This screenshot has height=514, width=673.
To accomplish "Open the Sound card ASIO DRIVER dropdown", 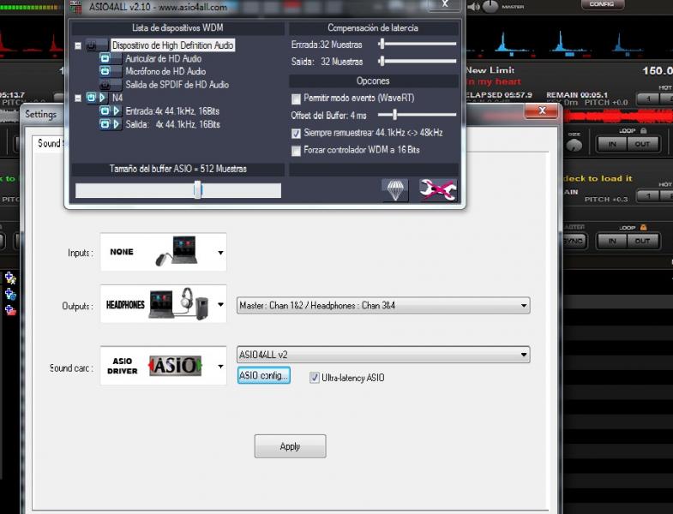I will pos(220,367).
